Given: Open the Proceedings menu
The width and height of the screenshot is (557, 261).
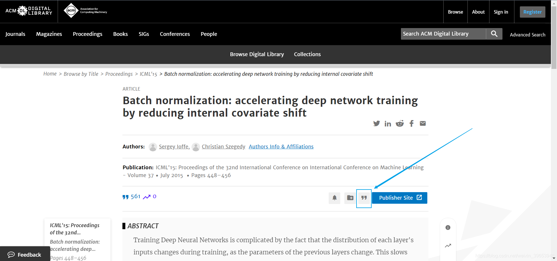Looking at the screenshot, I should 88,34.
